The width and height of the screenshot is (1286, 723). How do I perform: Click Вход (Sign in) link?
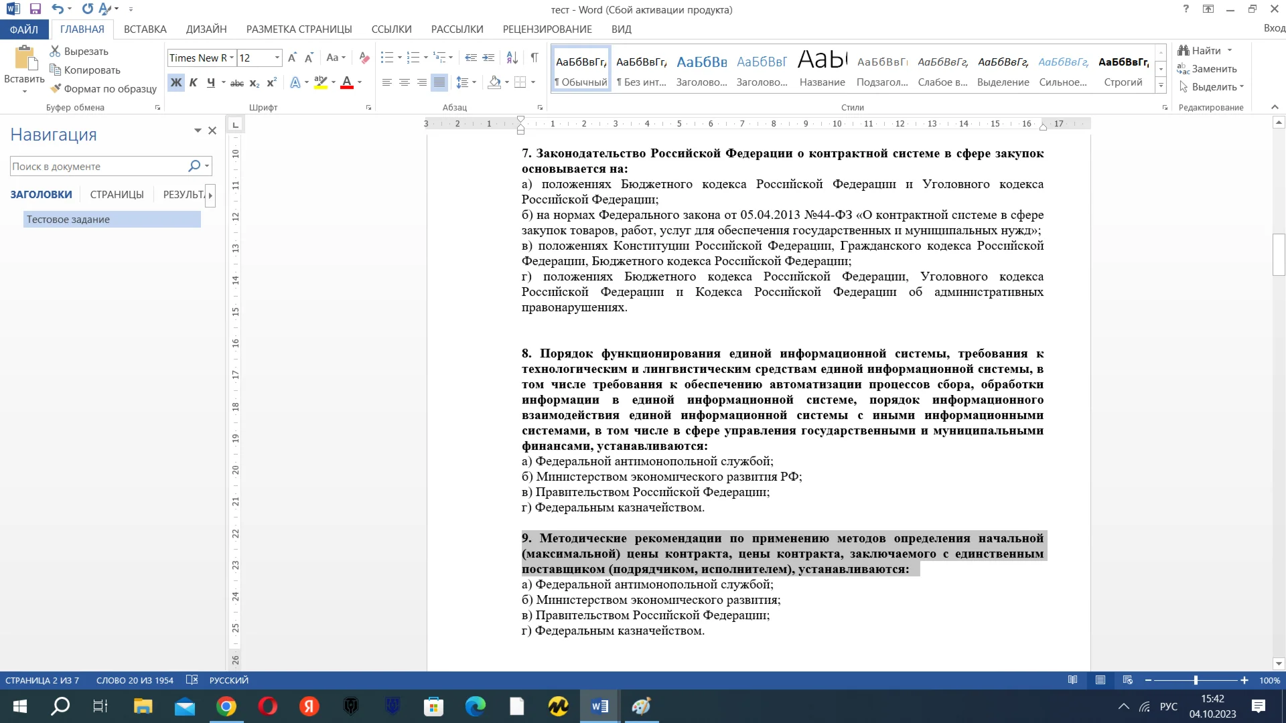[1274, 28]
